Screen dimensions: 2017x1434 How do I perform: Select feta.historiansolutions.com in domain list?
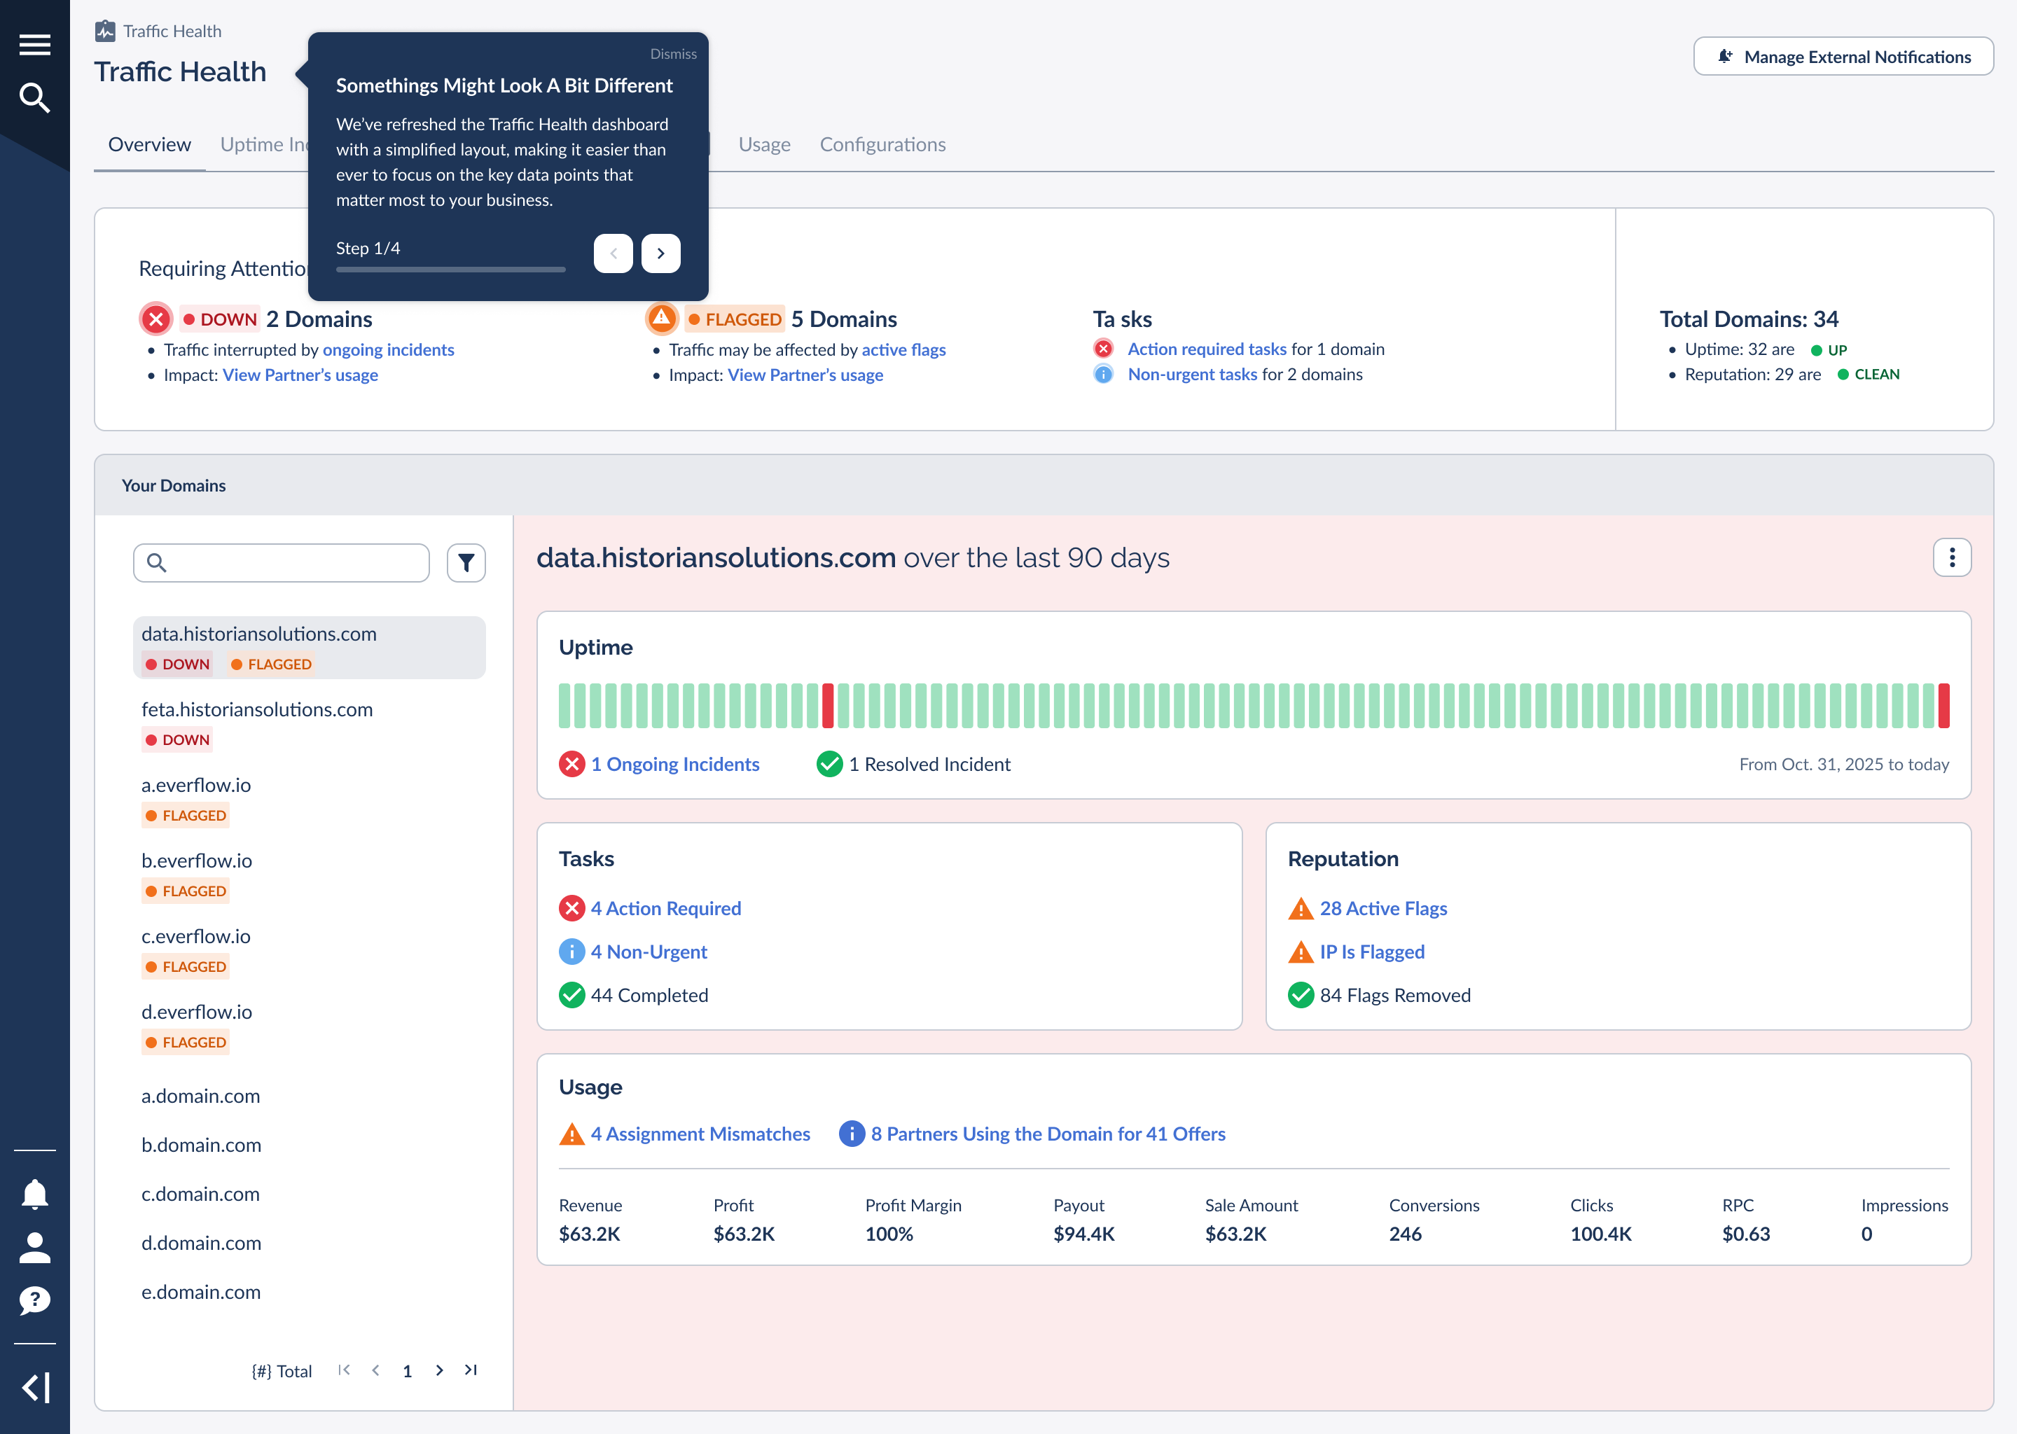tap(309, 723)
